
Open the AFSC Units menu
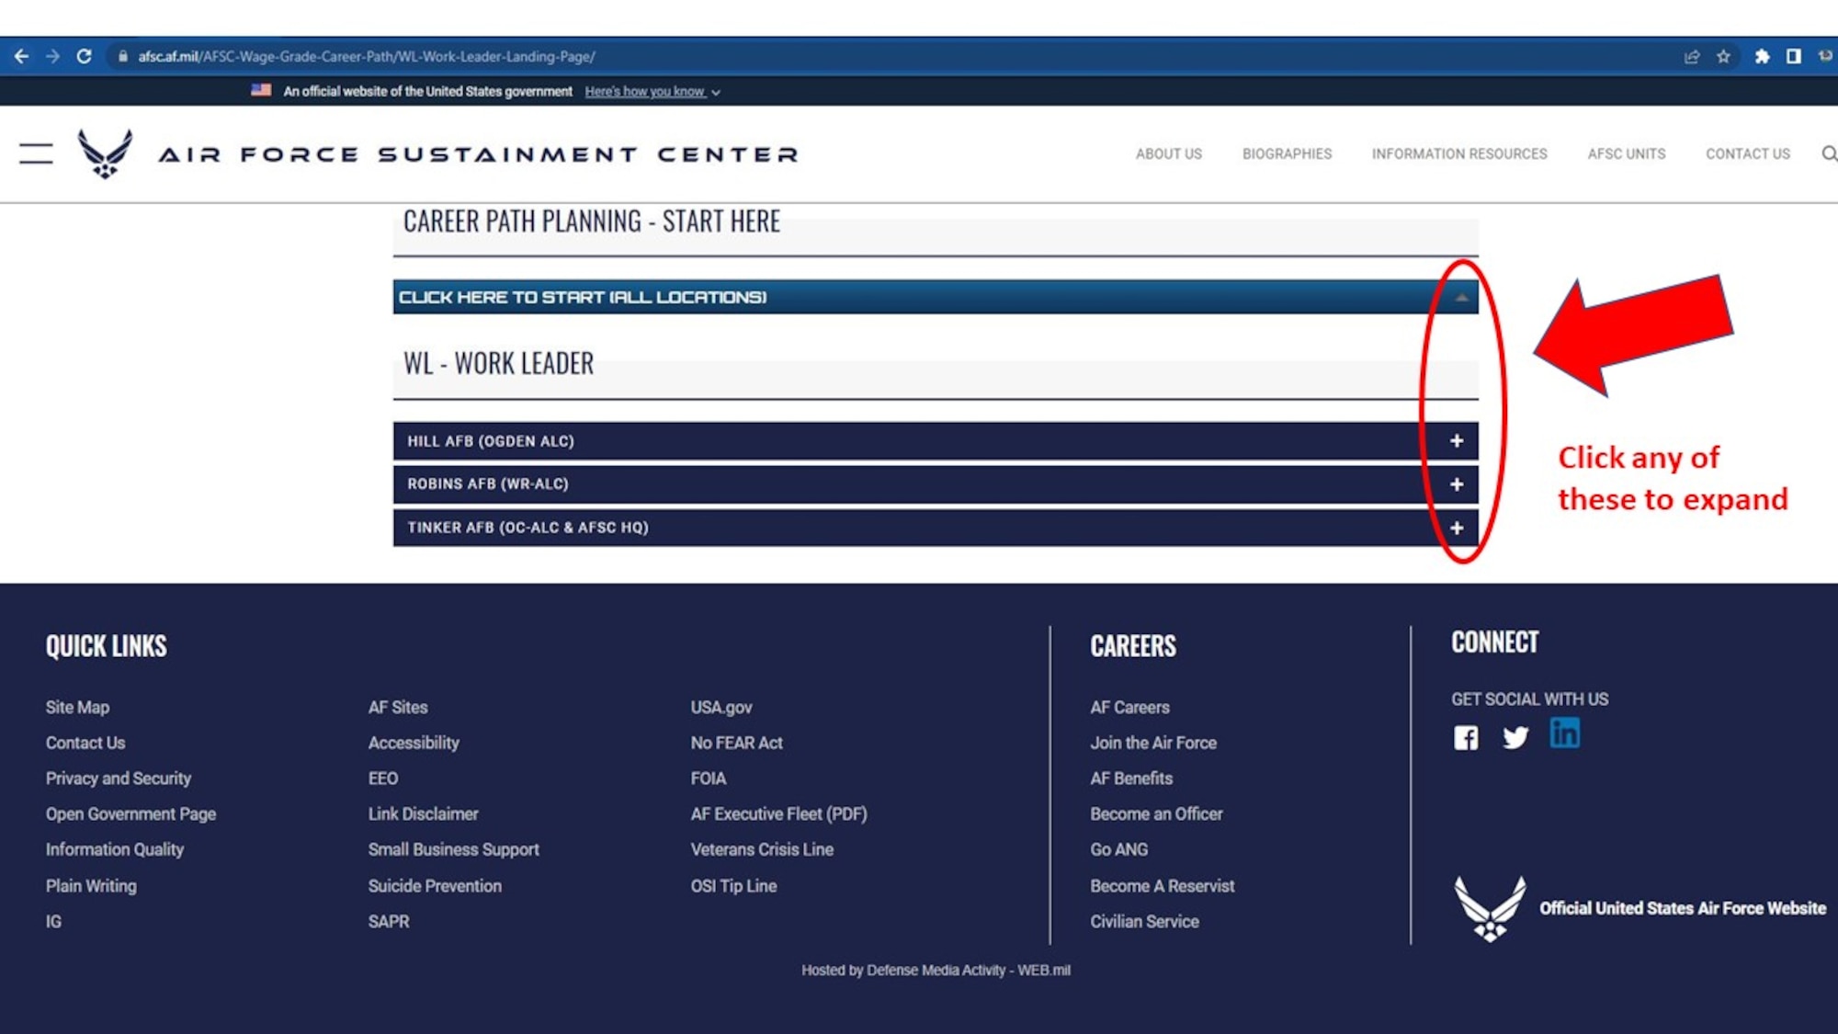(x=1626, y=153)
